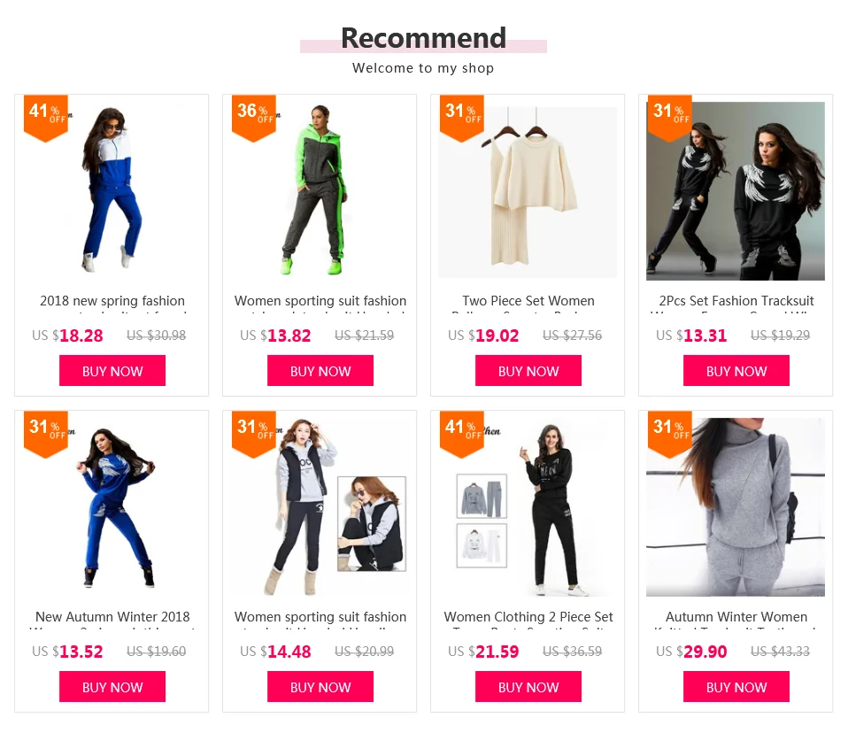
Task: Open the vest and hoodie sporting suit image
Action: point(320,507)
